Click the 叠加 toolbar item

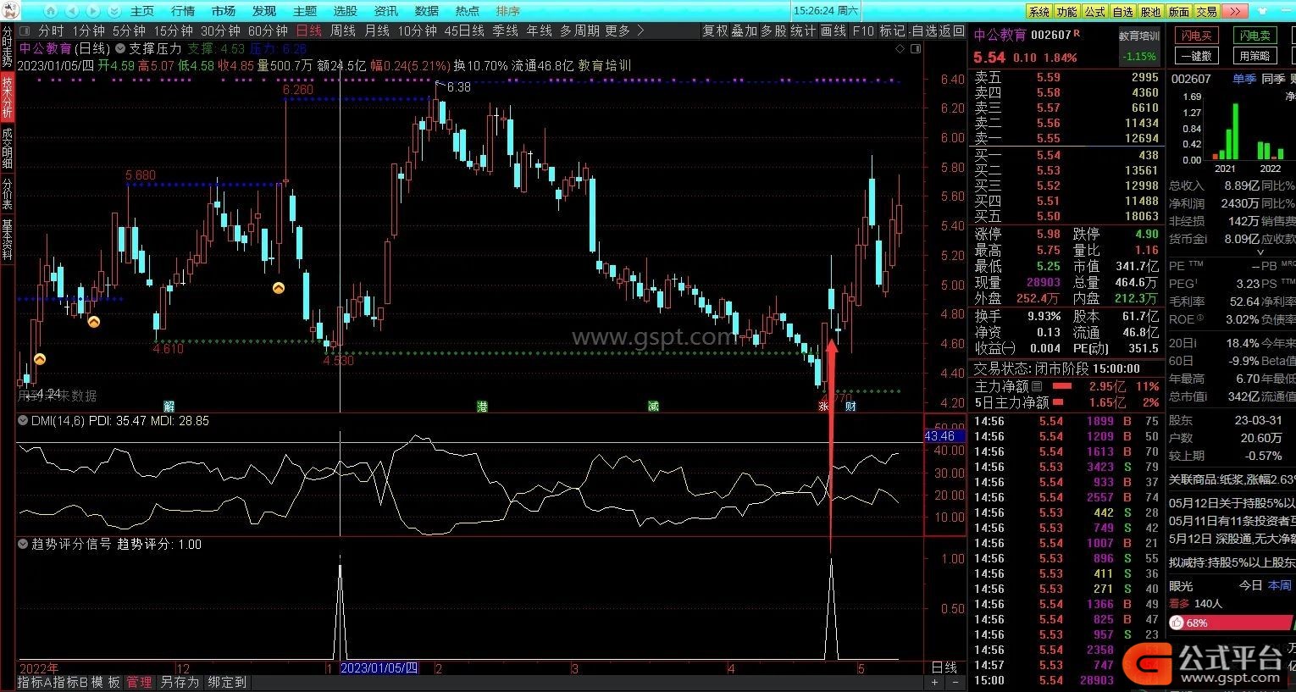pyautogui.click(x=745, y=30)
